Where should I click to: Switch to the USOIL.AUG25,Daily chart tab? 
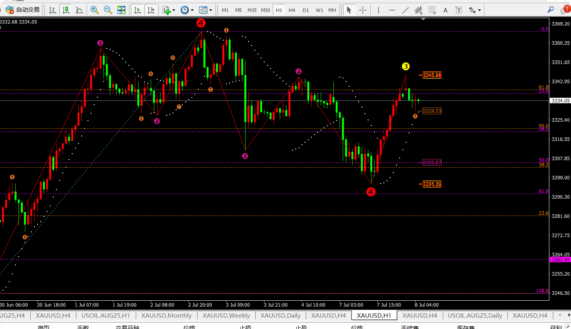pos(475,315)
